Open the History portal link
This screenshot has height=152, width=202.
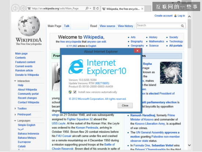[x=153, y=37]
